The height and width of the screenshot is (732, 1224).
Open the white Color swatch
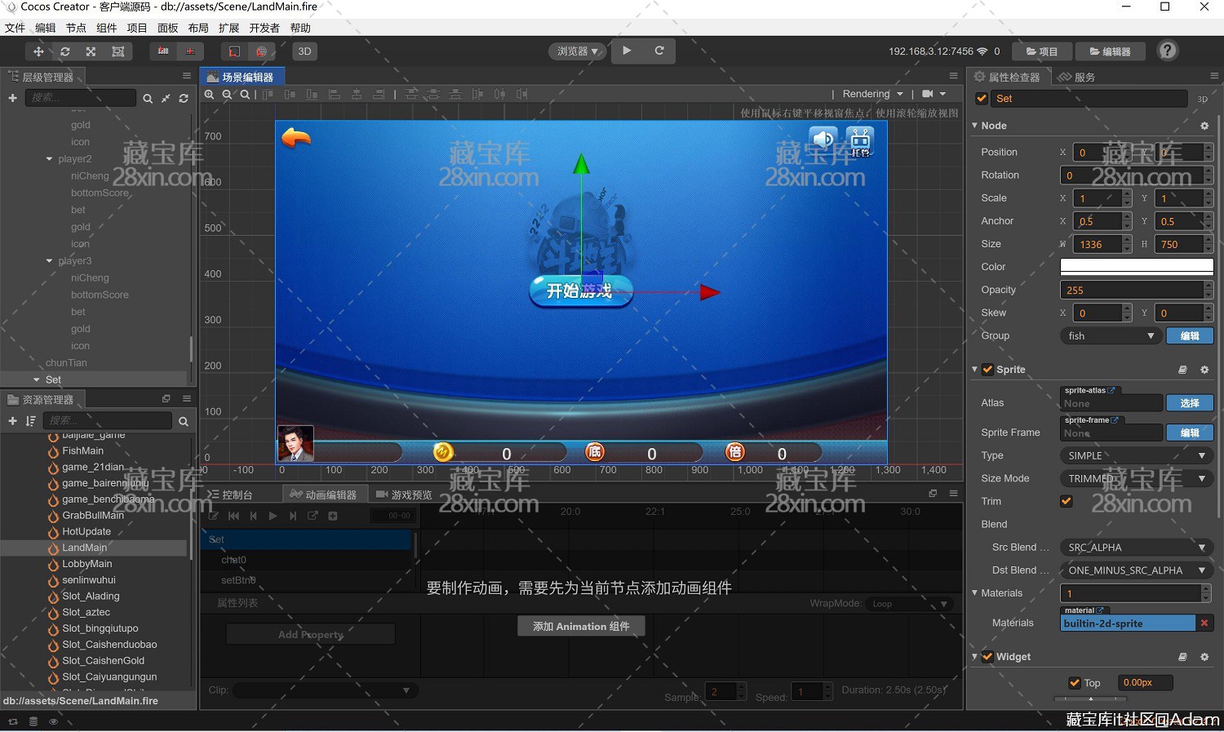click(x=1136, y=267)
